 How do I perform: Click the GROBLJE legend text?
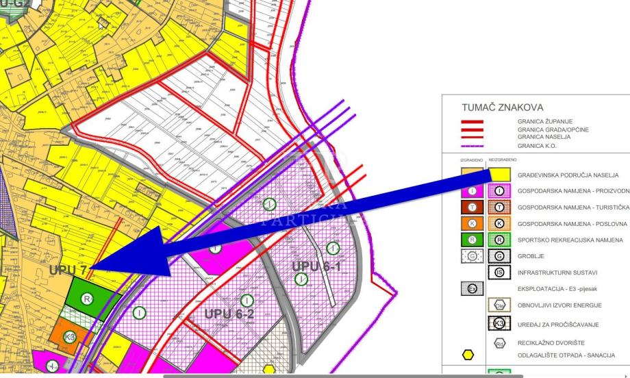(530, 256)
